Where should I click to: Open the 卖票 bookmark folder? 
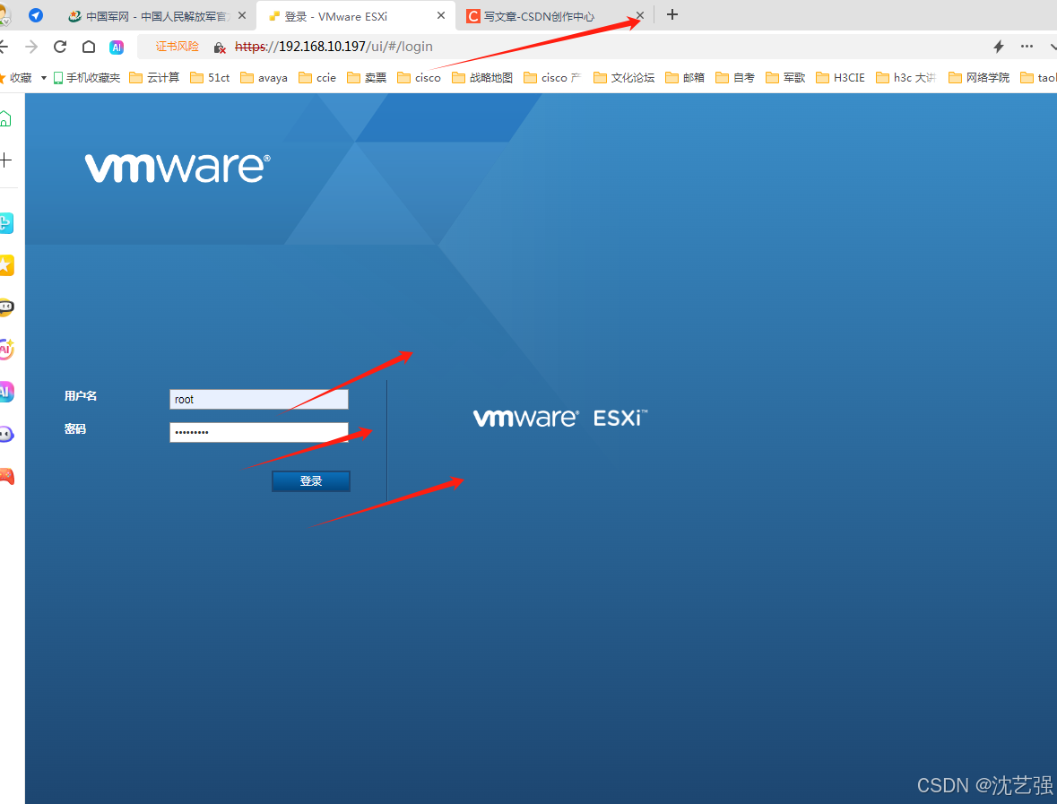[367, 78]
